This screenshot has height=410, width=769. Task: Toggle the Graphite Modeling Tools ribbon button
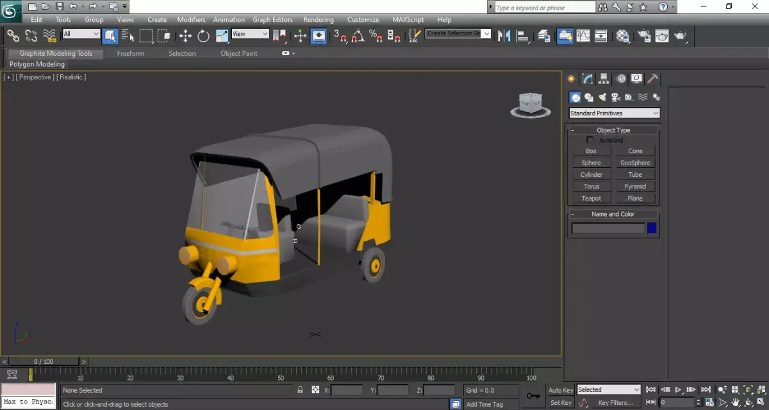pyautogui.click(x=565, y=35)
